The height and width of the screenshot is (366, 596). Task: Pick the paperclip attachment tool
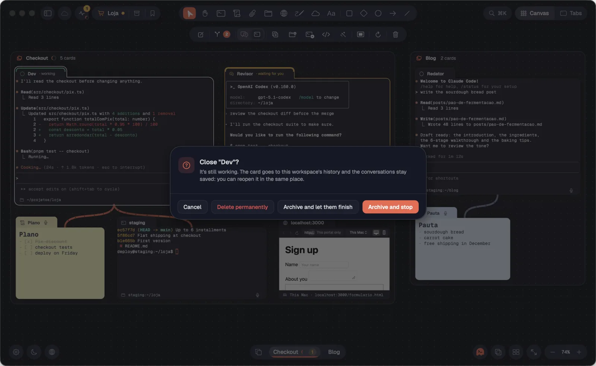point(253,13)
